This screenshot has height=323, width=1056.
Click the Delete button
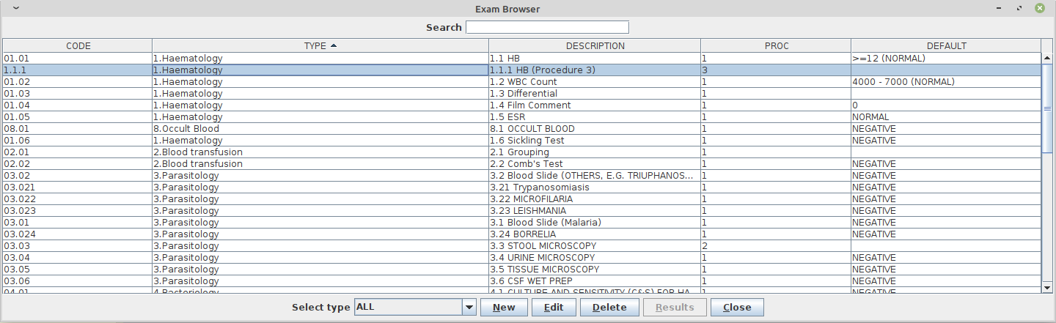[x=609, y=308]
